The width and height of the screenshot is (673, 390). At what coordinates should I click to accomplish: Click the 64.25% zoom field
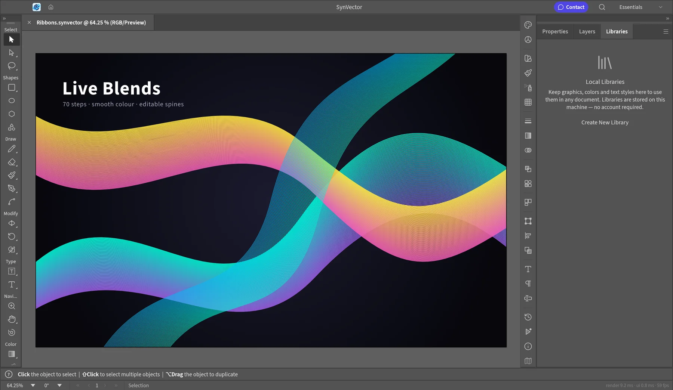pos(15,386)
